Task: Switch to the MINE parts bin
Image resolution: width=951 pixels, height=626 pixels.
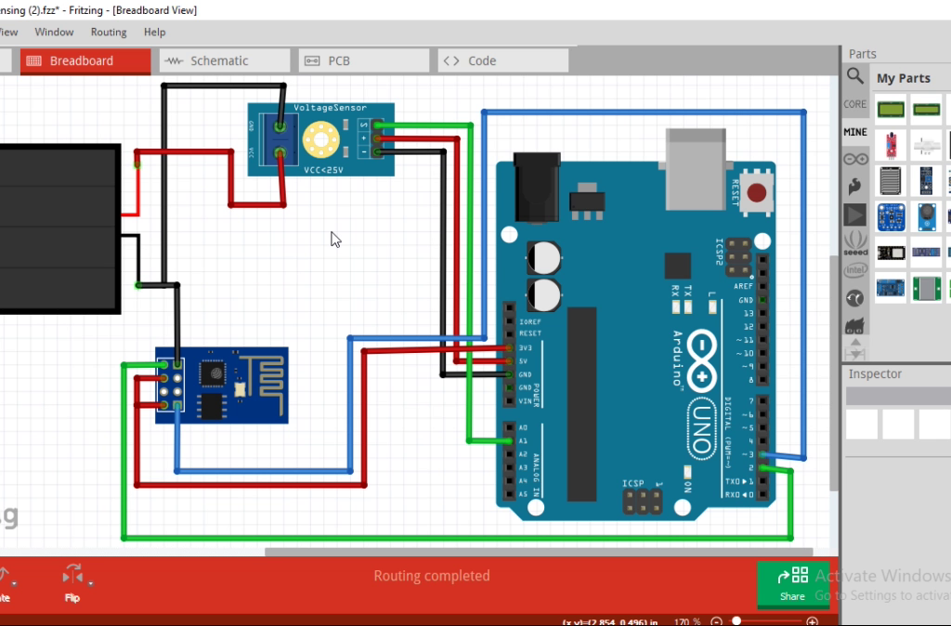Action: tap(854, 131)
